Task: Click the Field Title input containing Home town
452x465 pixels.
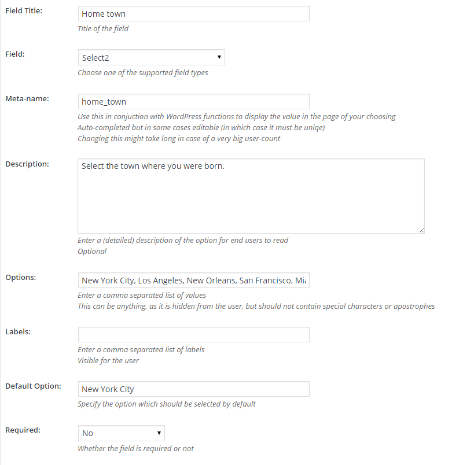Action: click(193, 14)
